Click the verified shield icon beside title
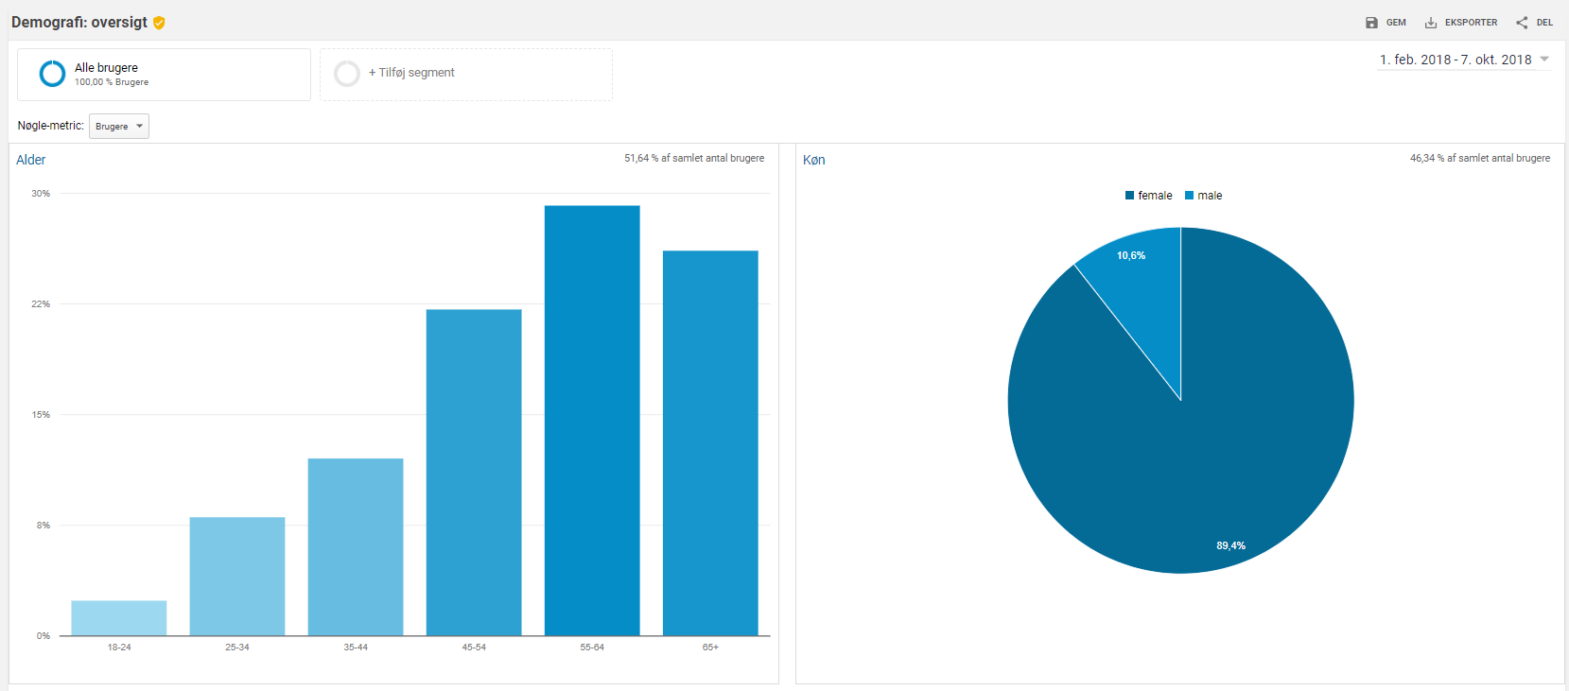This screenshot has width=1569, height=691. tap(159, 23)
